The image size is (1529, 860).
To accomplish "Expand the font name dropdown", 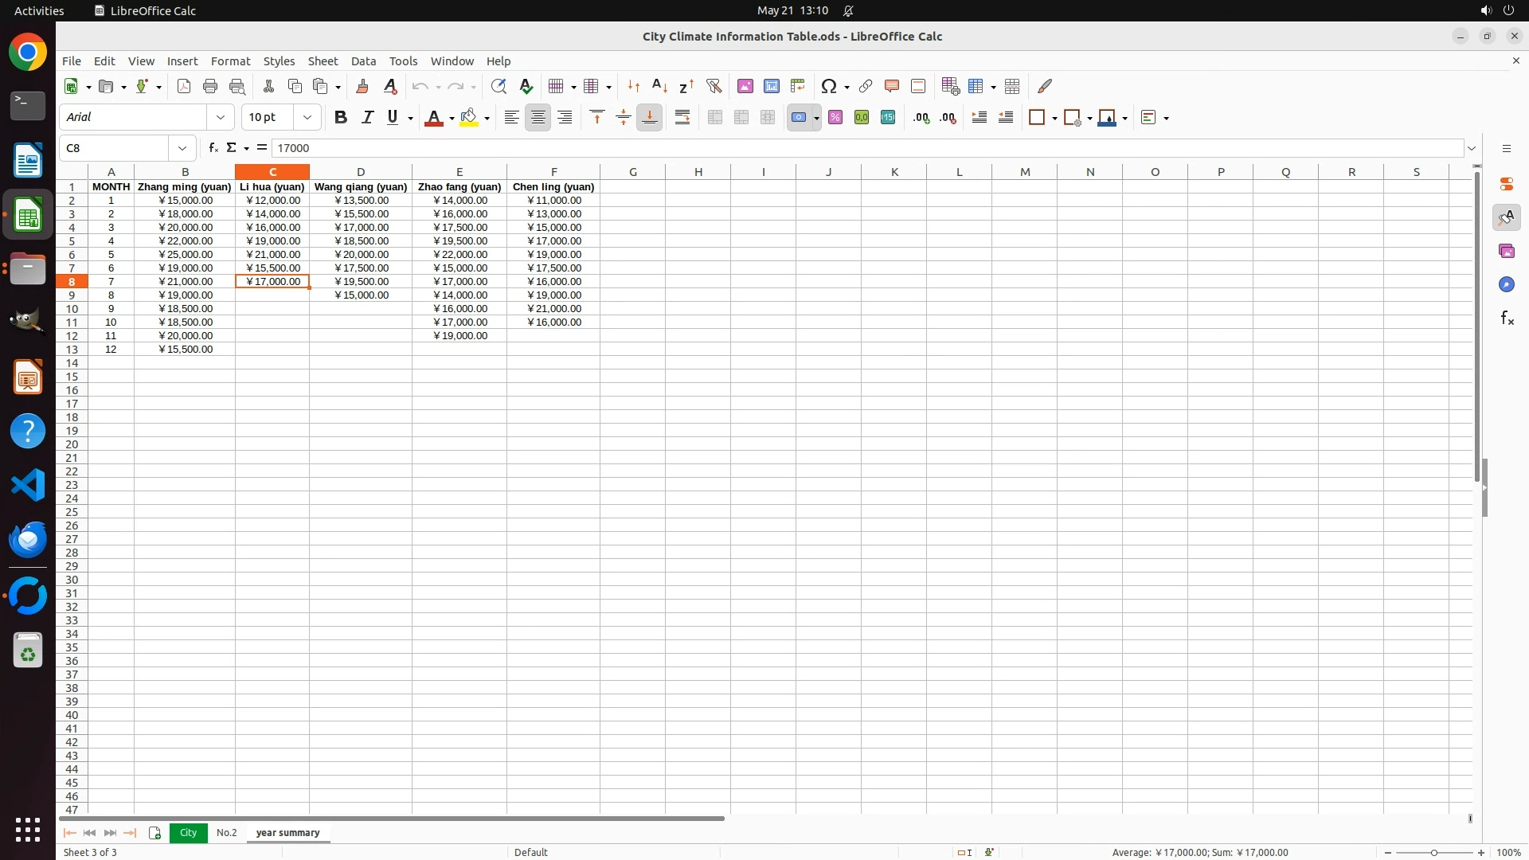I will coord(221,117).
